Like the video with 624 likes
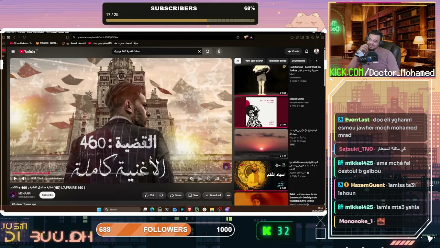 tap(149, 195)
